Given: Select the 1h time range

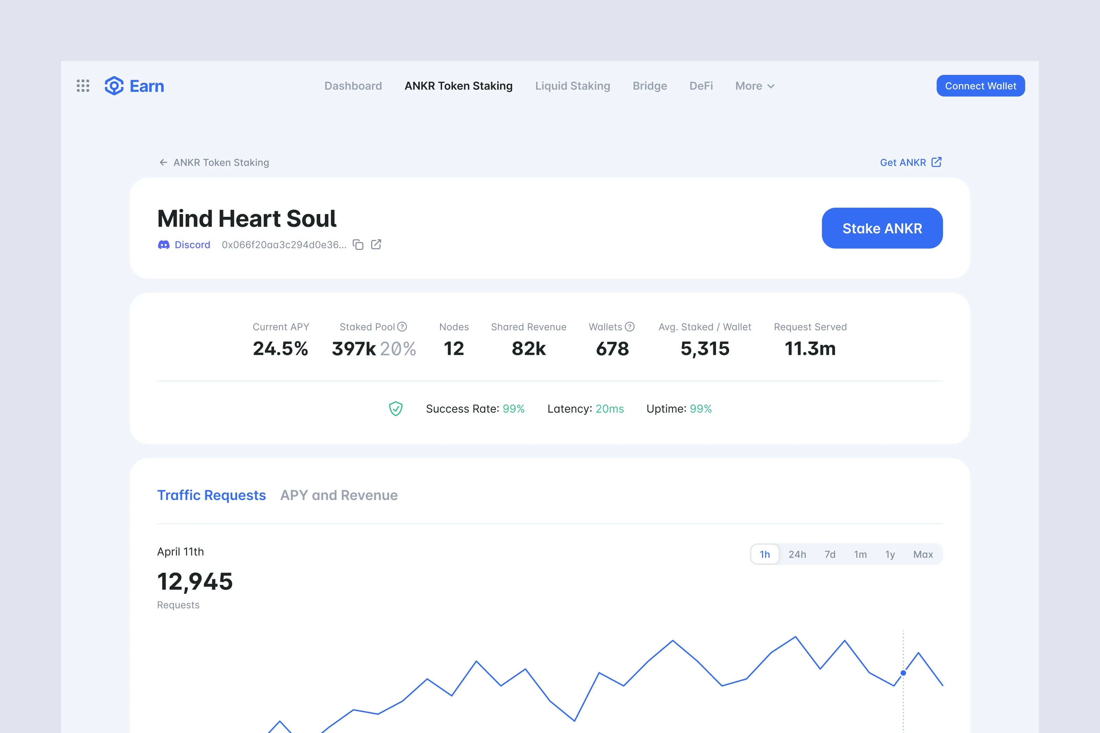Looking at the screenshot, I should (x=765, y=554).
